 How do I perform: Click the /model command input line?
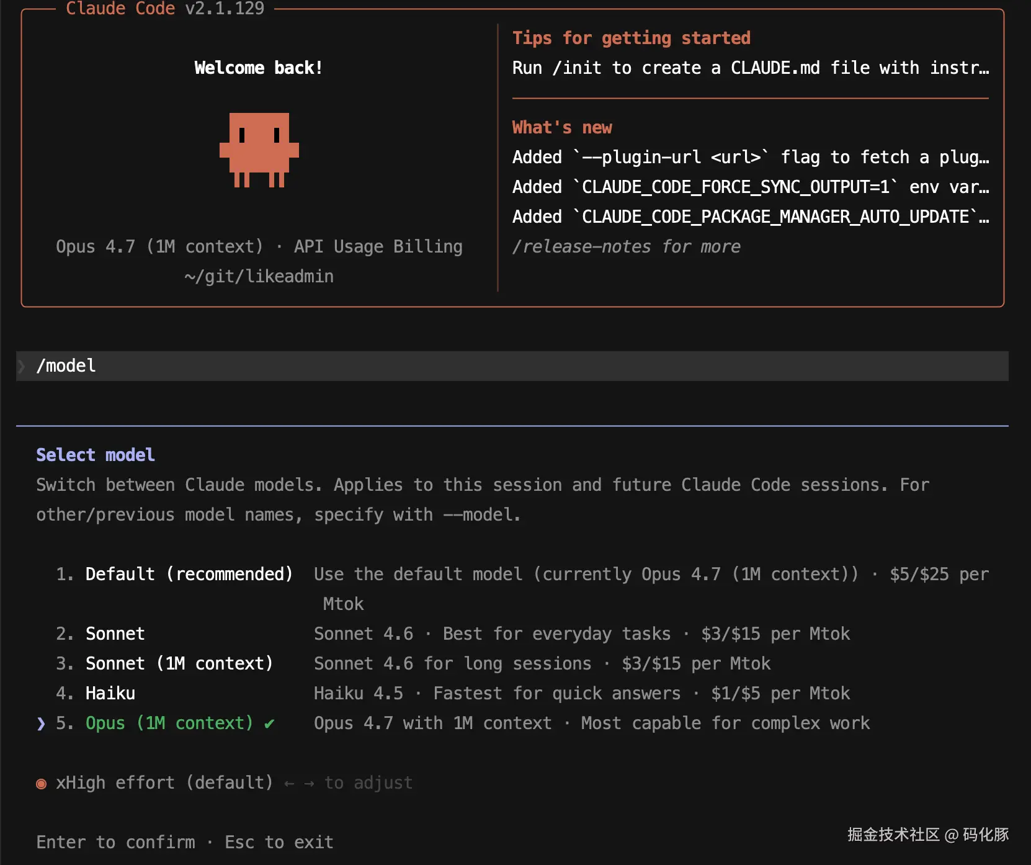[x=512, y=366]
